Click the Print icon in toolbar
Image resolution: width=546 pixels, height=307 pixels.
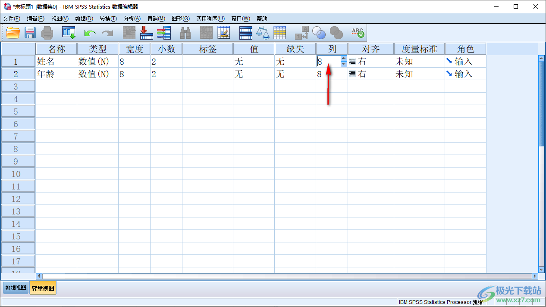[x=47, y=33]
